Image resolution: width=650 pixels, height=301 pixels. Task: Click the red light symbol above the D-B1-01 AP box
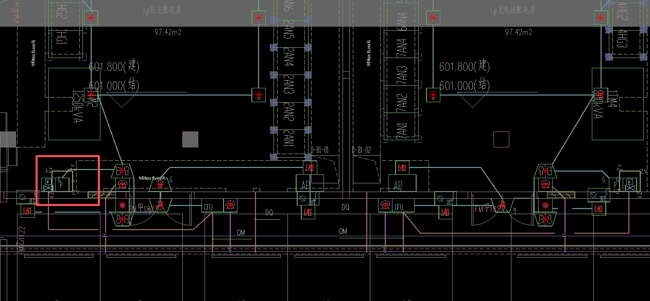(x=309, y=167)
